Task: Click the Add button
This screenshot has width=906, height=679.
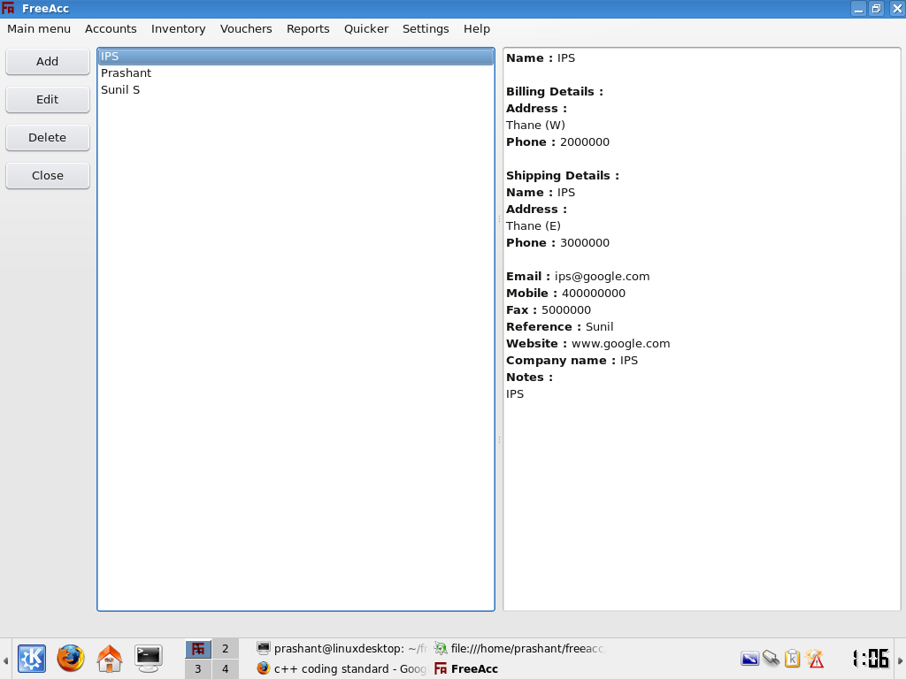Action: tap(48, 61)
